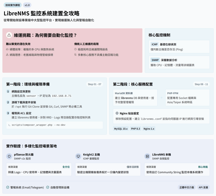This screenshot has height=196, width=216.
Task: Click the monitor icon for Knight2 主機
Action: coord(78,156)
